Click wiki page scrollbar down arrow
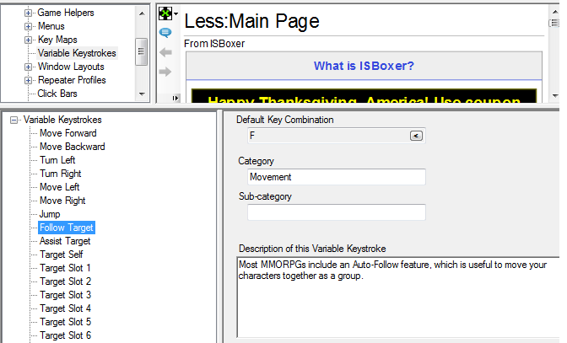The height and width of the screenshot is (343, 567). (555, 96)
